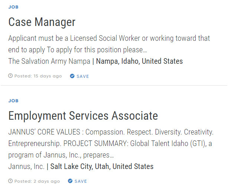Screen dimensions: 228x189
Task: Click the Salt Lake City, Utah location
Action: click(x=102, y=166)
